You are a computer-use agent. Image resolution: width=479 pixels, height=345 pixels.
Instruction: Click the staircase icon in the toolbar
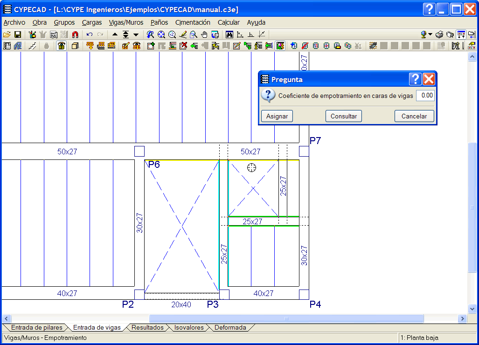[32, 46]
